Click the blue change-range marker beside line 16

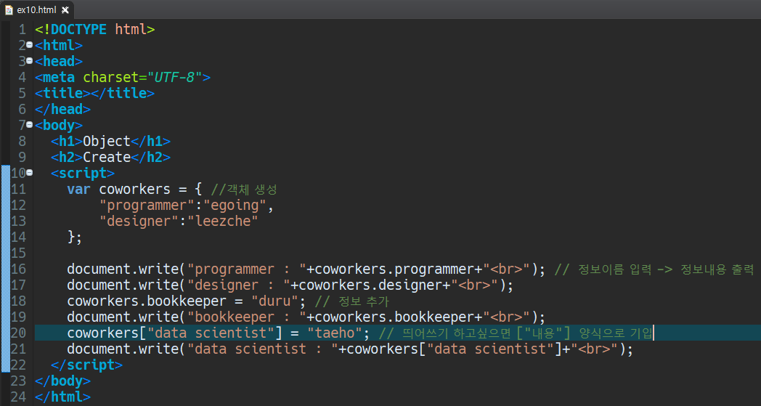tap(5, 269)
